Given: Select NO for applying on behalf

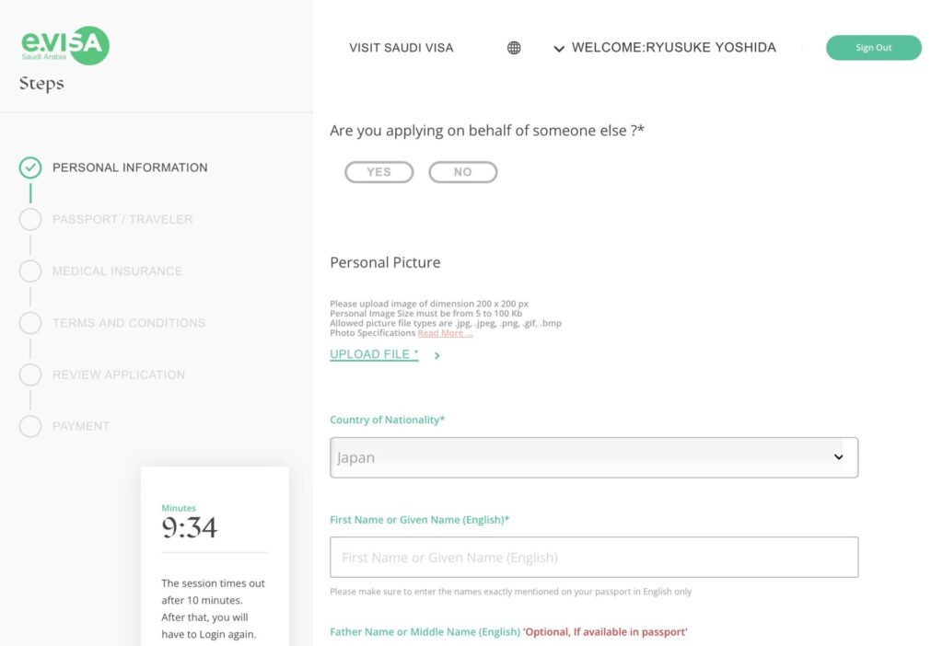Looking at the screenshot, I should coord(462,172).
